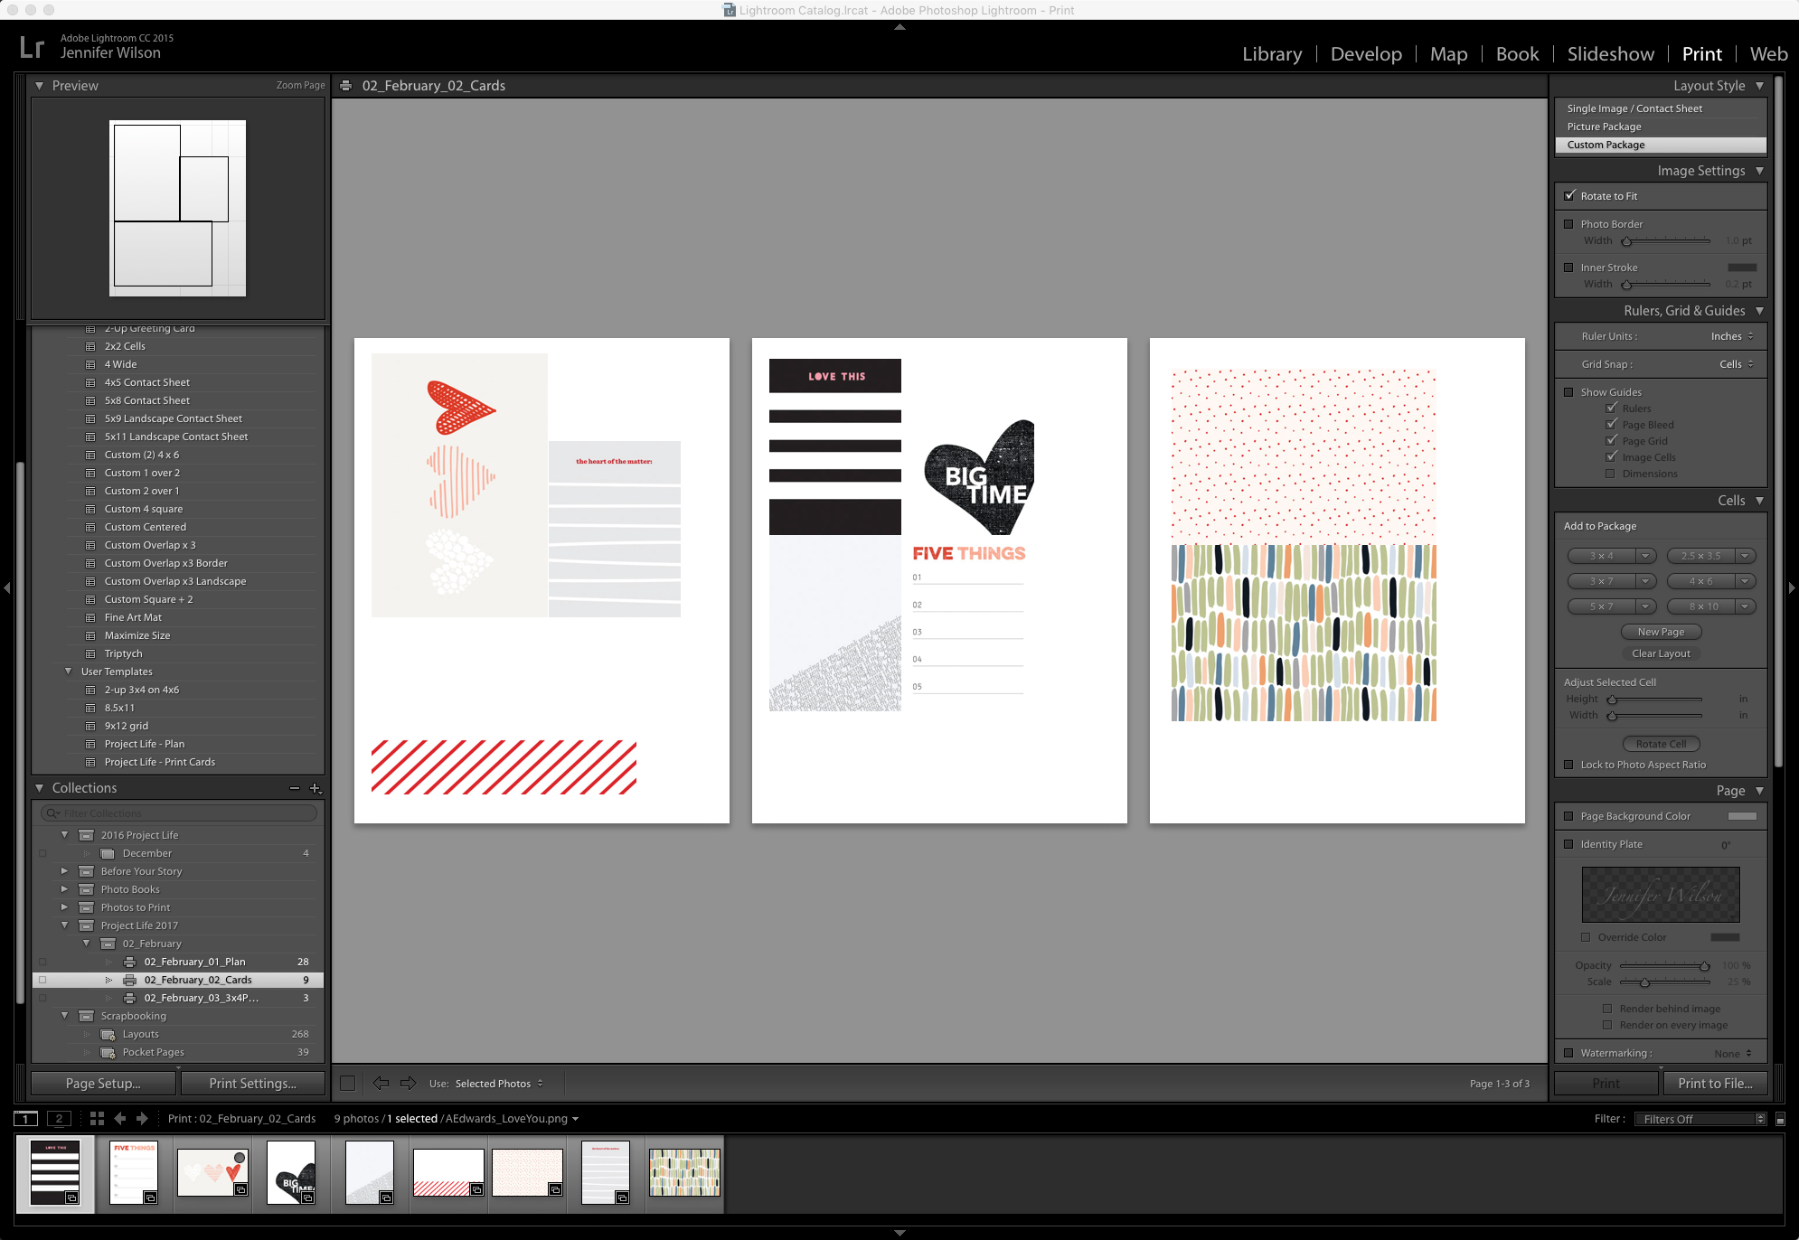Go to previous page arrow in toolbar

pyautogui.click(x=381, y=1083)
